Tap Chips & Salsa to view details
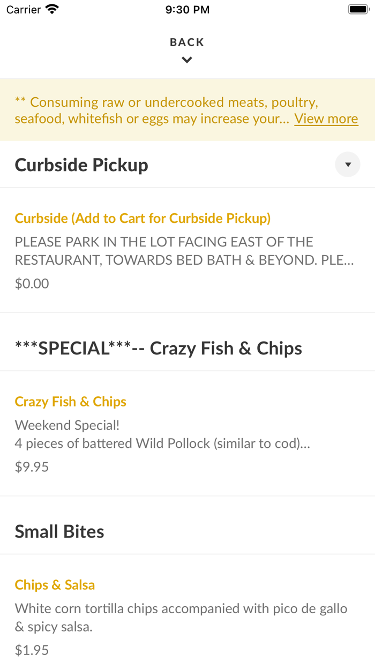Viewport: 375px width, 668px height. (x=55, y=585)
